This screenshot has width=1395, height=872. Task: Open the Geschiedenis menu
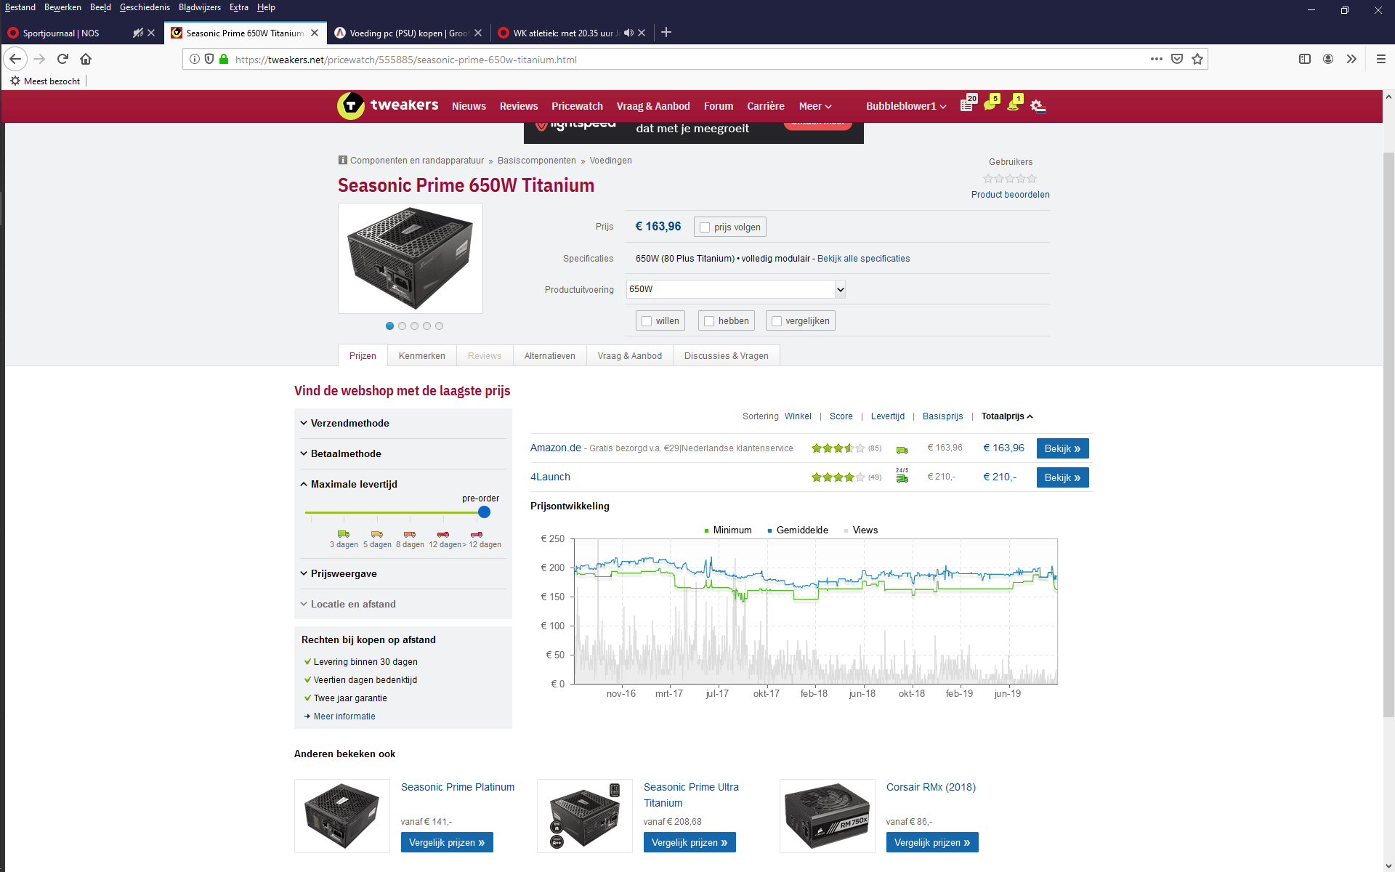[145, 7]
